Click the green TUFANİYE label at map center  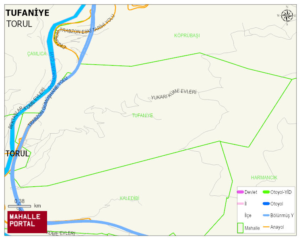tap(142, 116)
